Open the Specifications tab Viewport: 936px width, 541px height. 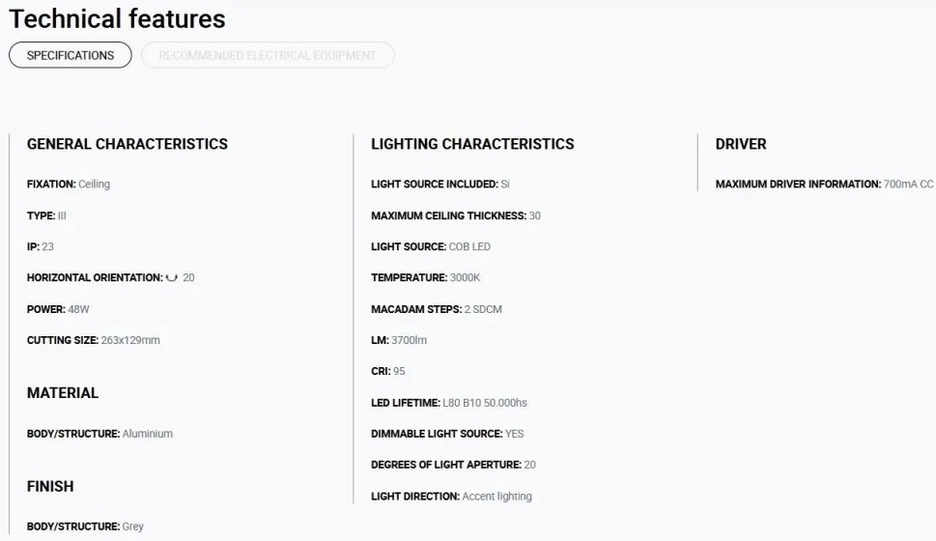pos(71,55)
